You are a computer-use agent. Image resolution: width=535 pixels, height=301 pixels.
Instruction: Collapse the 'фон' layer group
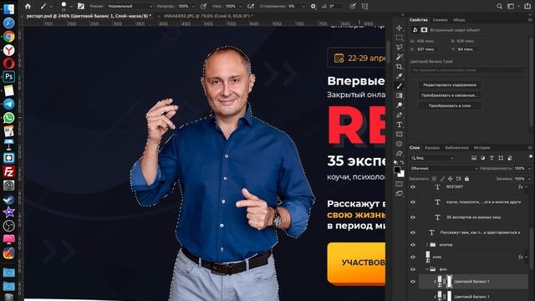click(x=427, y=269)
